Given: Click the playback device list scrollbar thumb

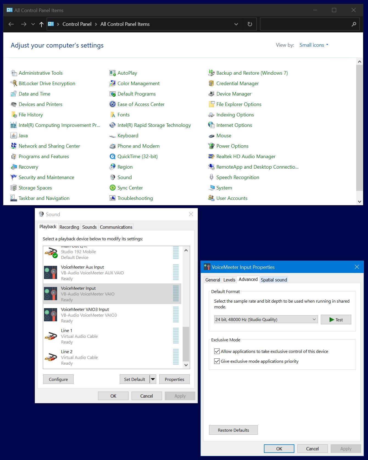Looking at the screenshot, I should 186,344.
